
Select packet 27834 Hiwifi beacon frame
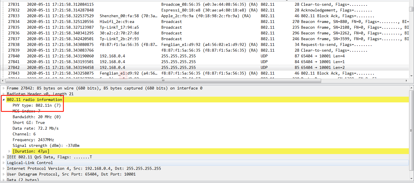[x=204, y=22]
